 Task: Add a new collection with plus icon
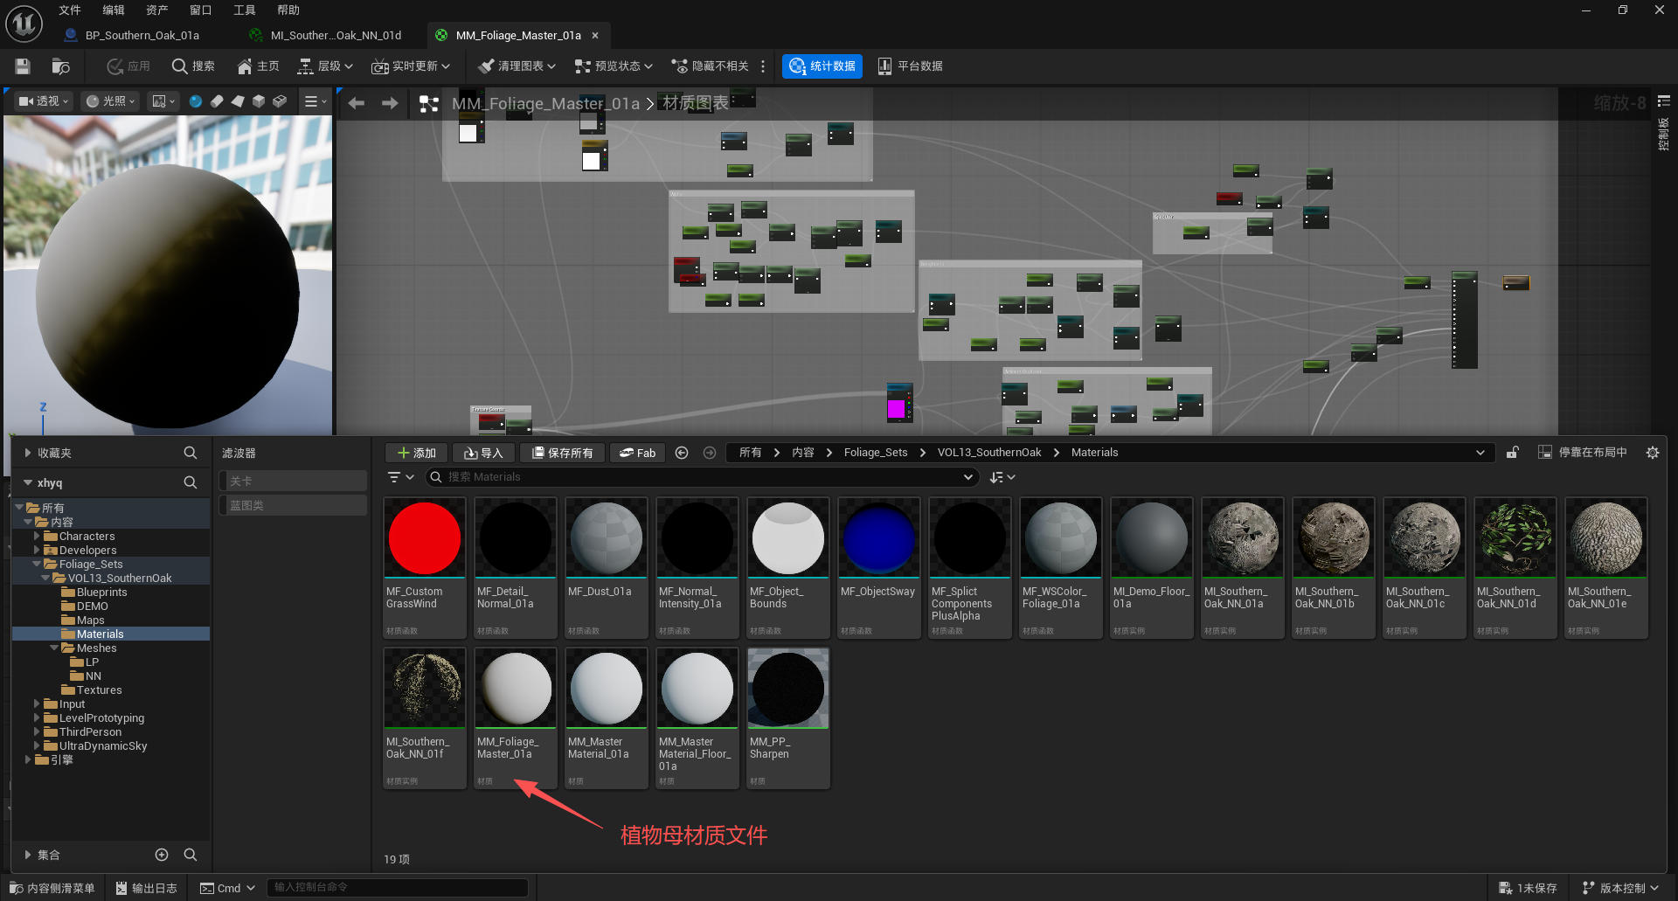pos(162,855)
